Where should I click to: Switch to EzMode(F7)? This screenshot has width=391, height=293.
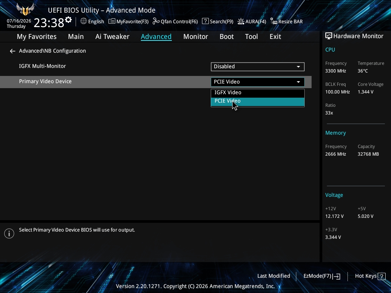point(317,276)
